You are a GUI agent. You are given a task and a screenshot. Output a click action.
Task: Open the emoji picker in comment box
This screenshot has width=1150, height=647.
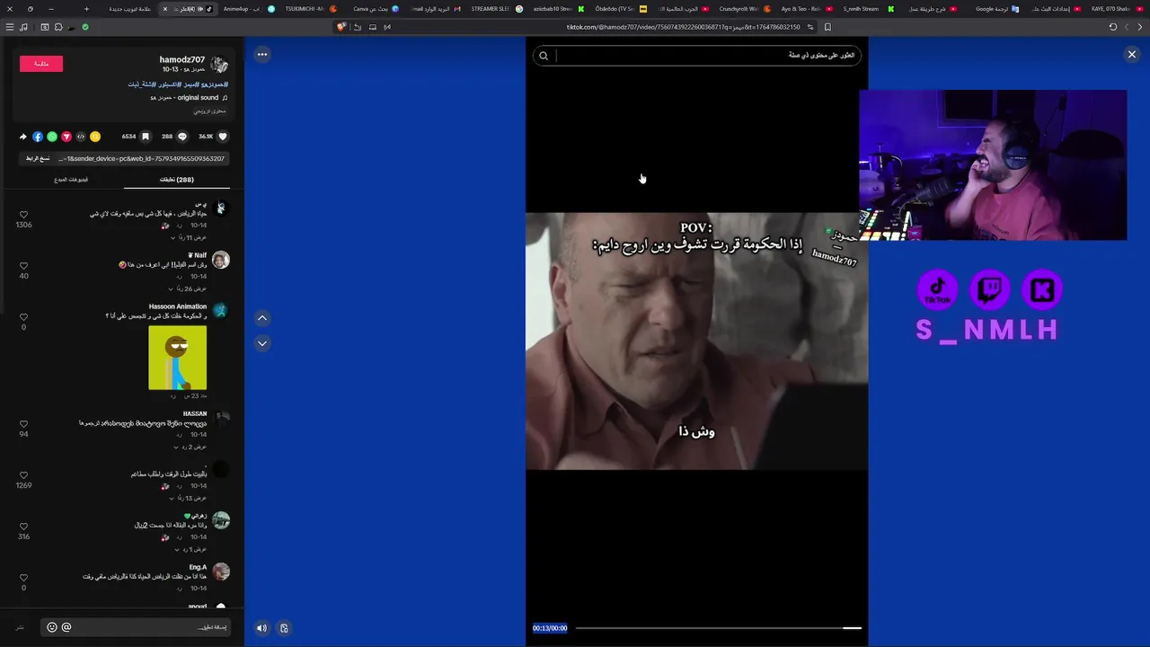[52, 627]
